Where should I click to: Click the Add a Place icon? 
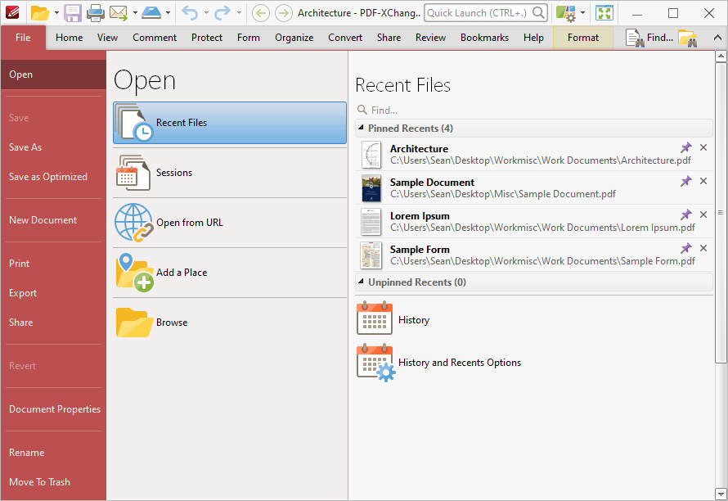(x=133, y=273)
